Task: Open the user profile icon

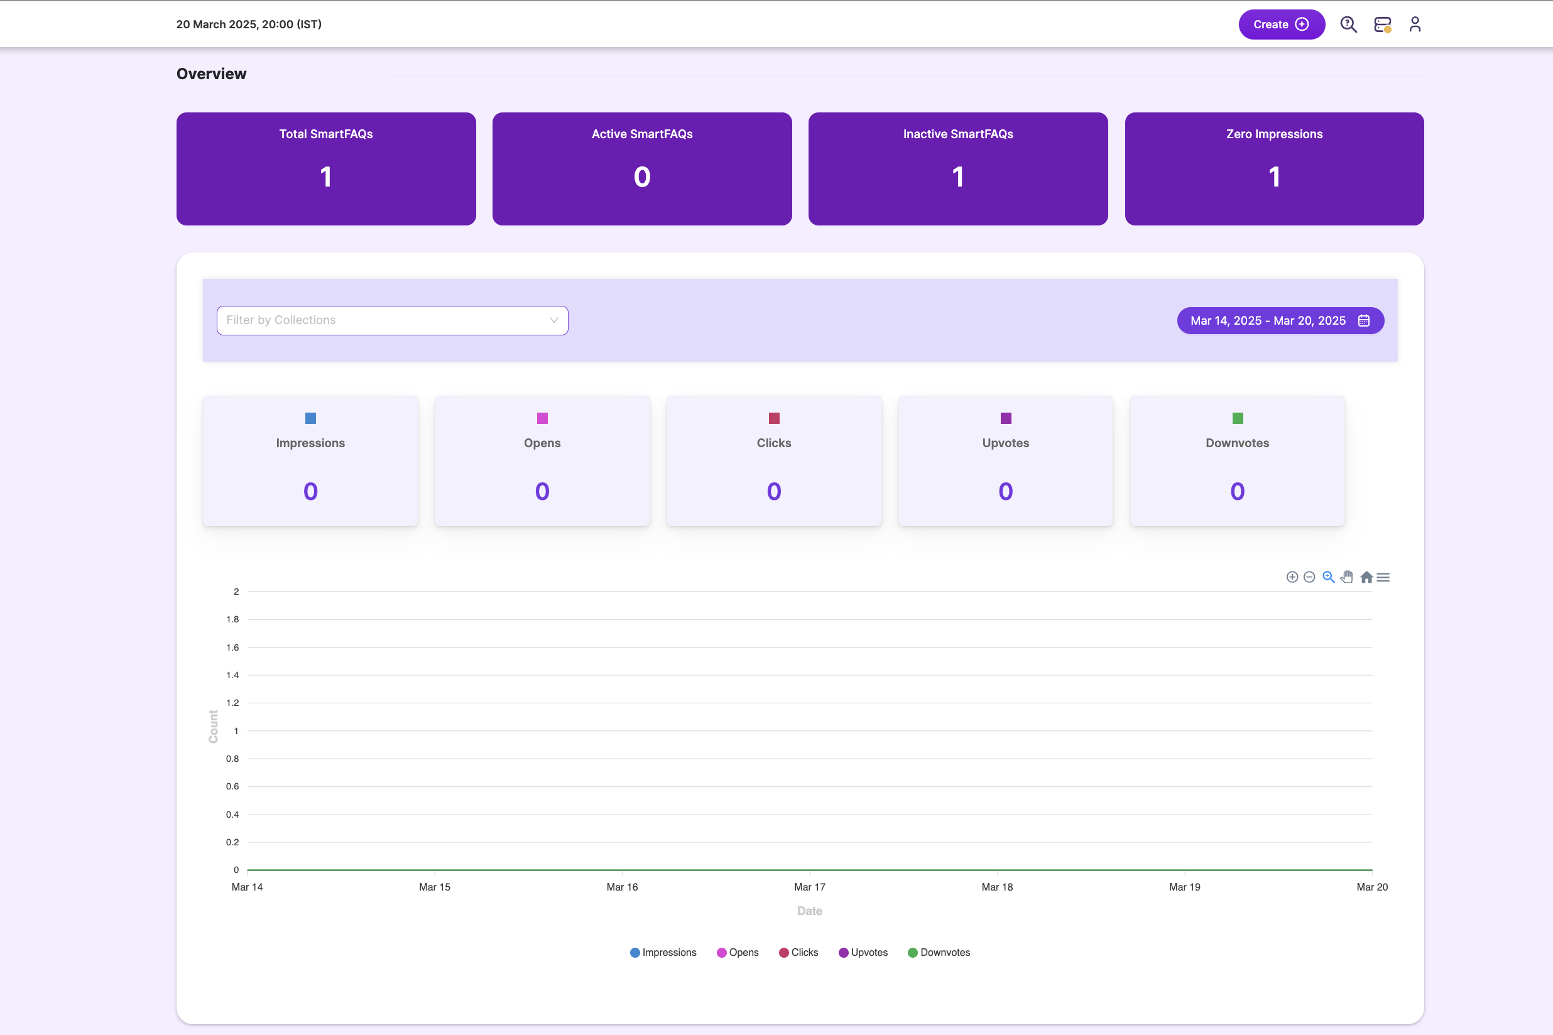Action: [x=1414, y=24]
